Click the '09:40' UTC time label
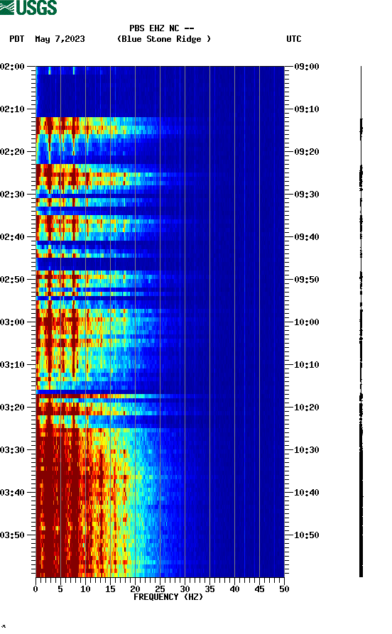 pyautogui.click(x=307, y=237)
